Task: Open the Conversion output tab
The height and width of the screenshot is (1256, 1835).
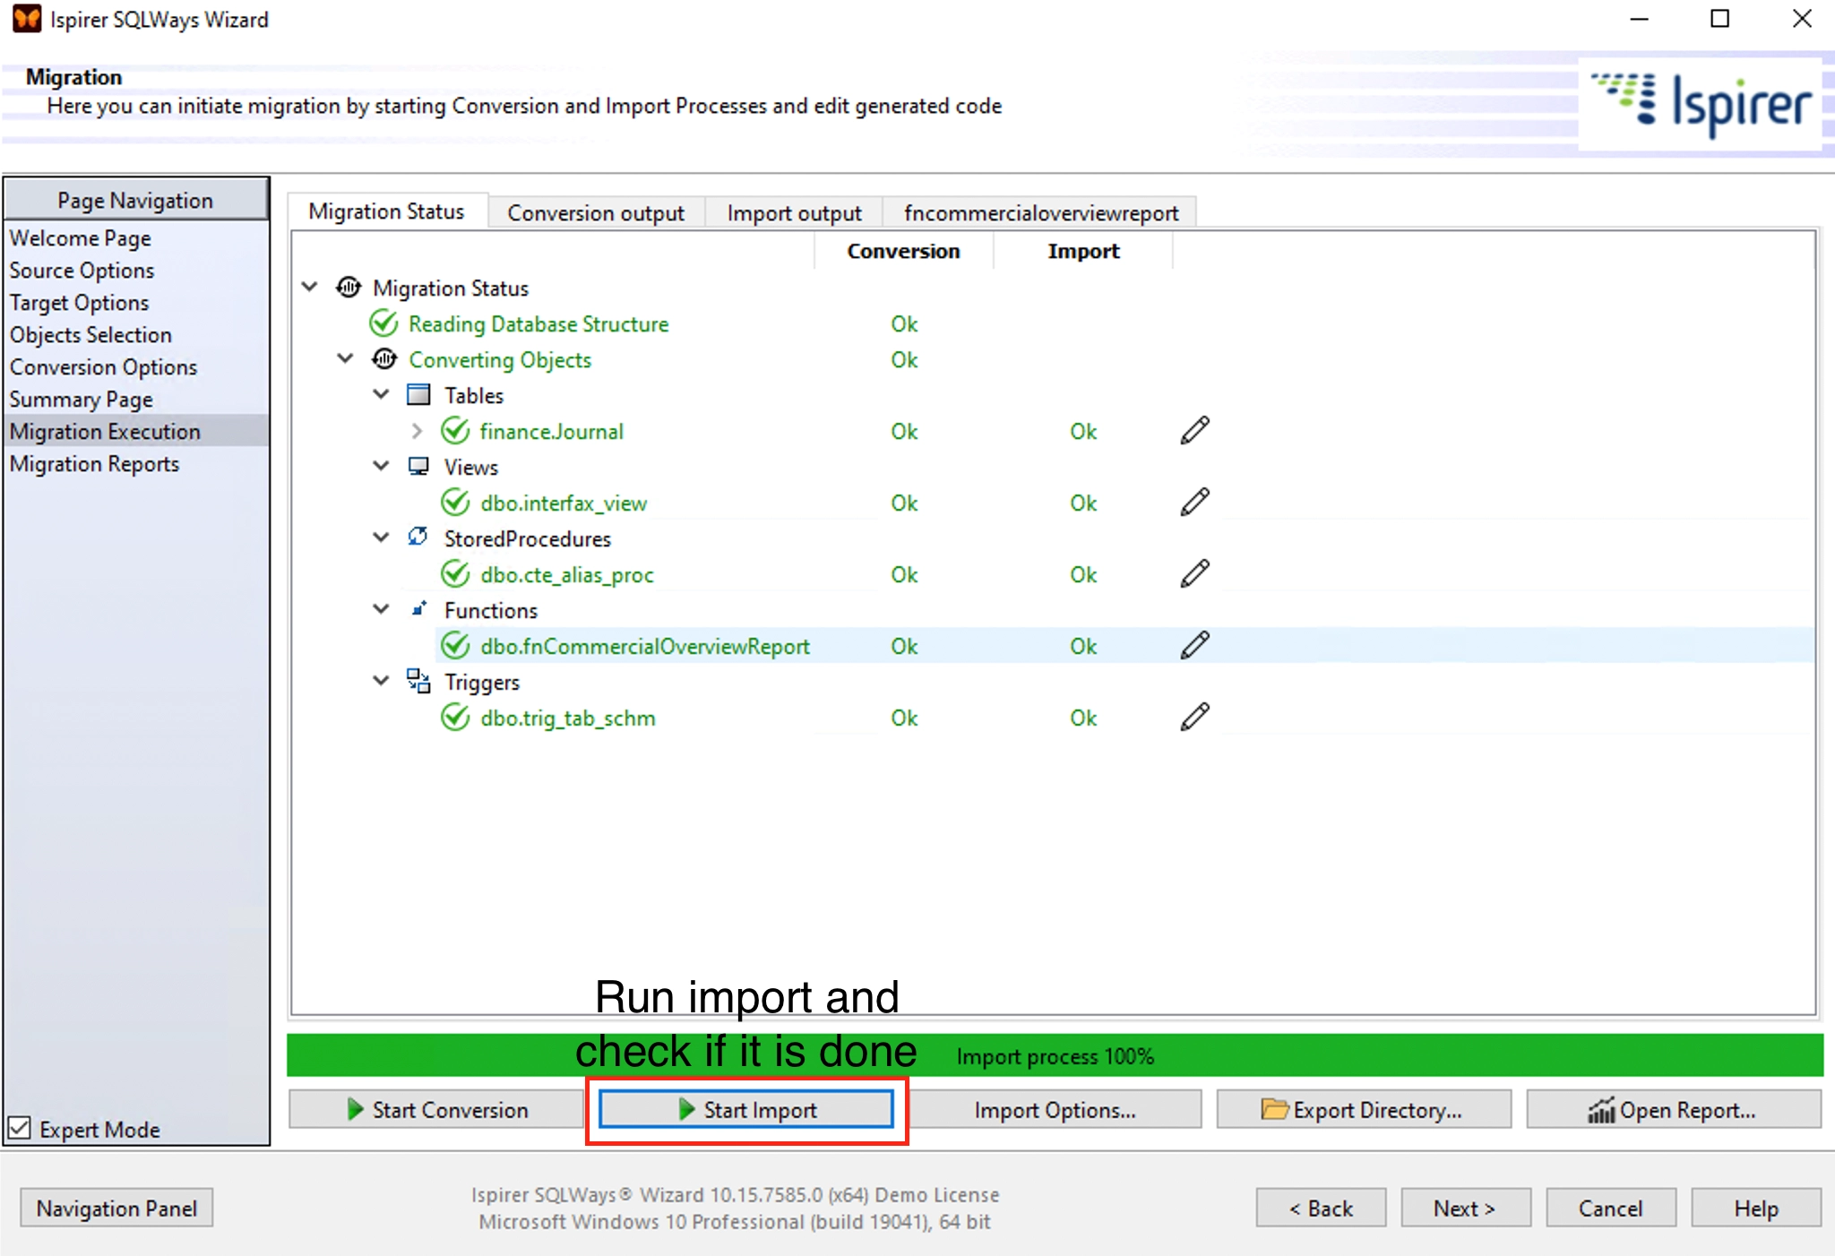Action: coord(596,213)
